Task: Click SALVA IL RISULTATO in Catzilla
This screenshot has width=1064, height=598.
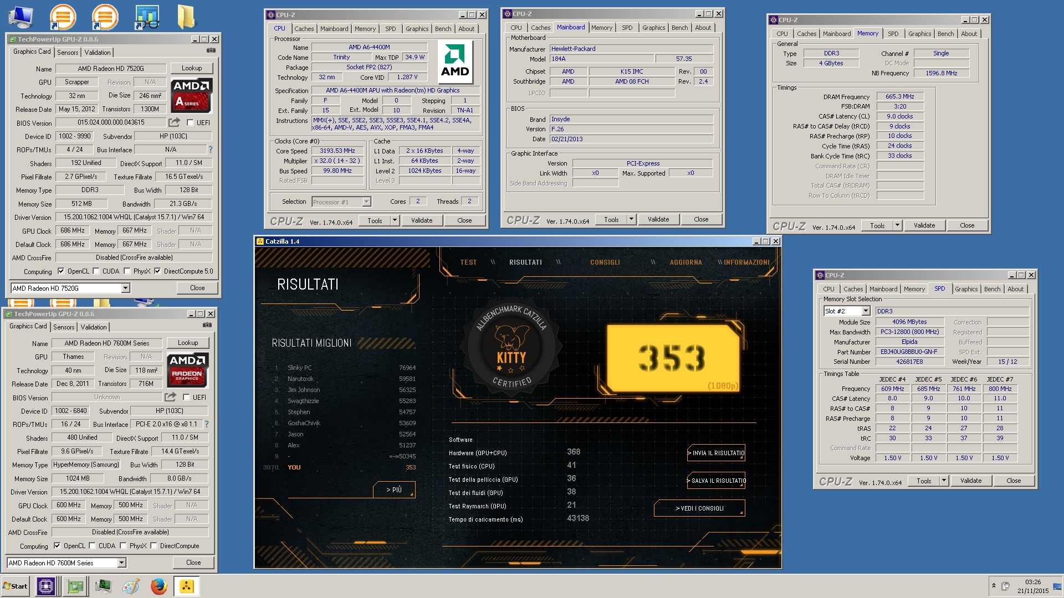Action: pyautogui.click(x=716, y=481)
